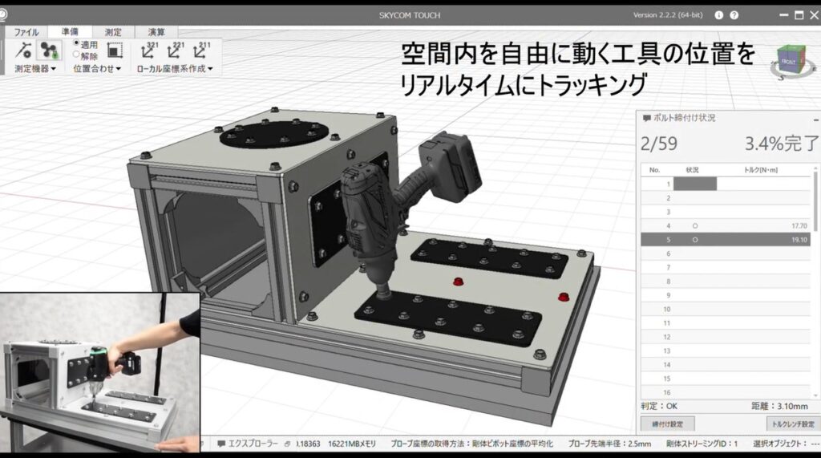Select bolt row number 15
Image resolution: width=821 pixels, height=458 pixels.
click(x=726, y=379)
